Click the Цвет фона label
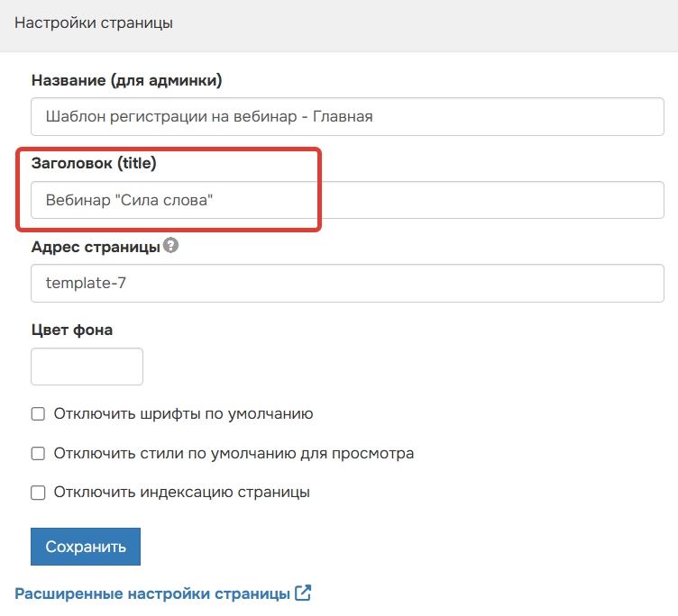The height and width of the screenshot is (616, 678). [x=72, y=330]
